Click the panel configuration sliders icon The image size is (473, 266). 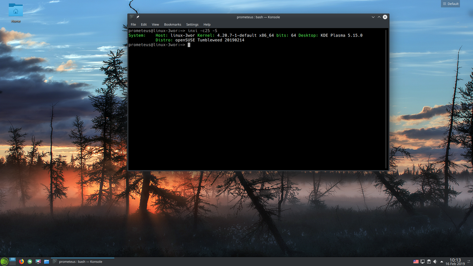469,262
